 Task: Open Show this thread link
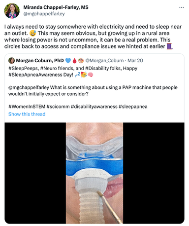pos(27,114)
